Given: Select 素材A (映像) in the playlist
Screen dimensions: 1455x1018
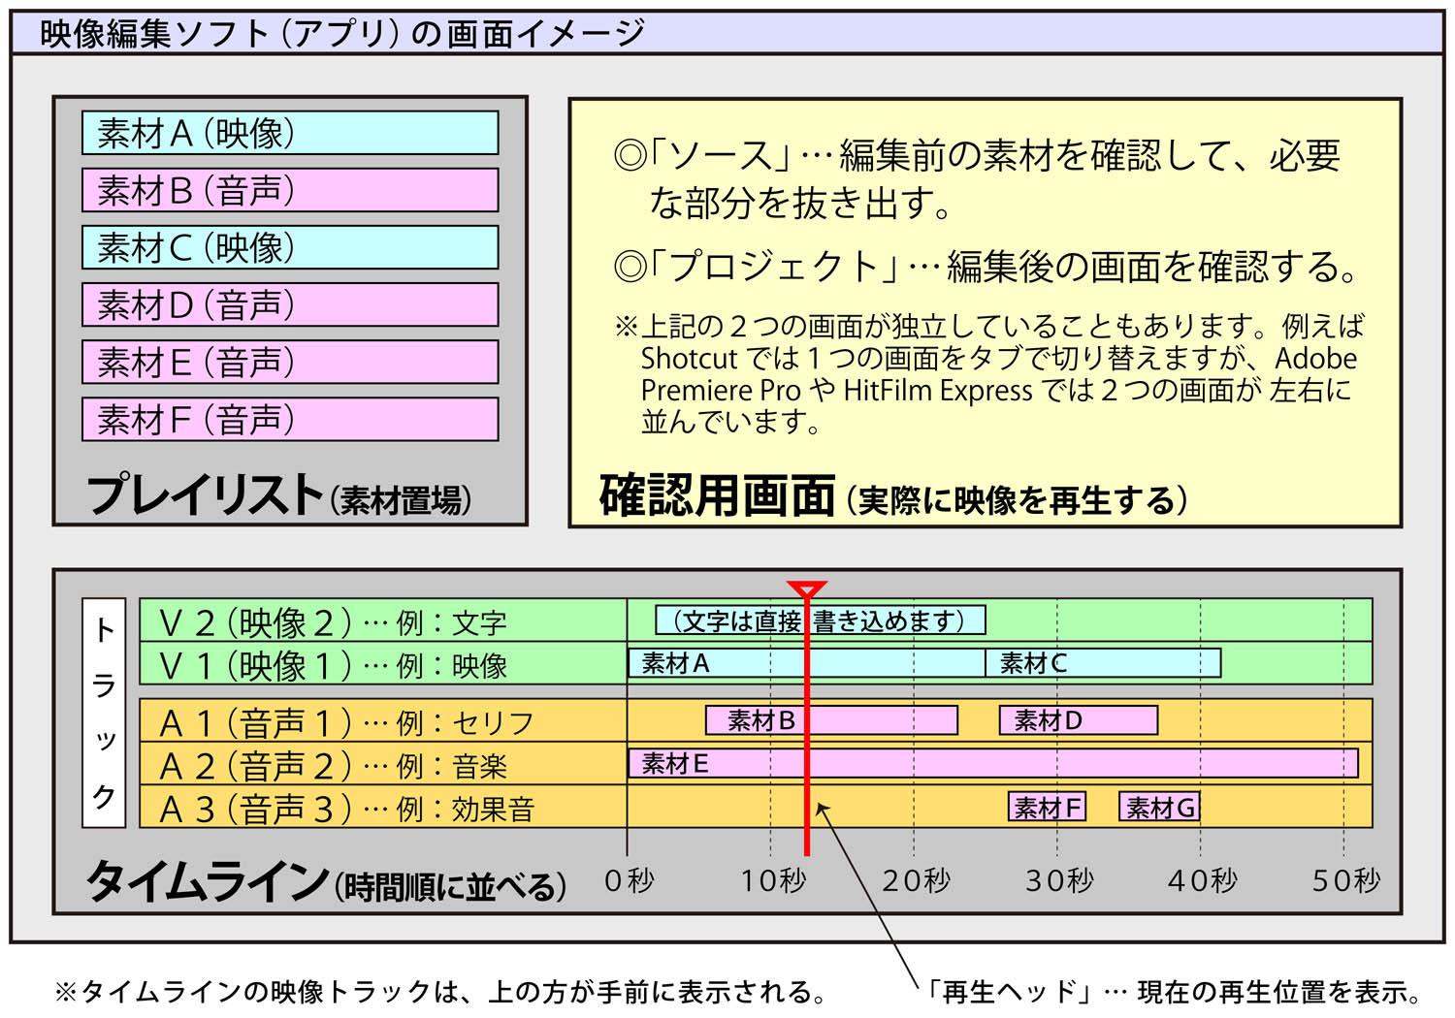Looking at the screenshot, I should pyautogui.click(x=290, y=133).
